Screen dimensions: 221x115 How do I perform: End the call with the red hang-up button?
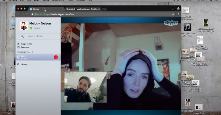tap(56, 57)
